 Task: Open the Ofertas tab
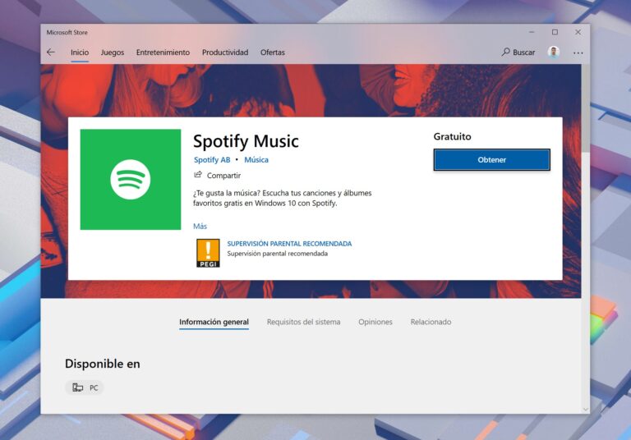[273, 53]
